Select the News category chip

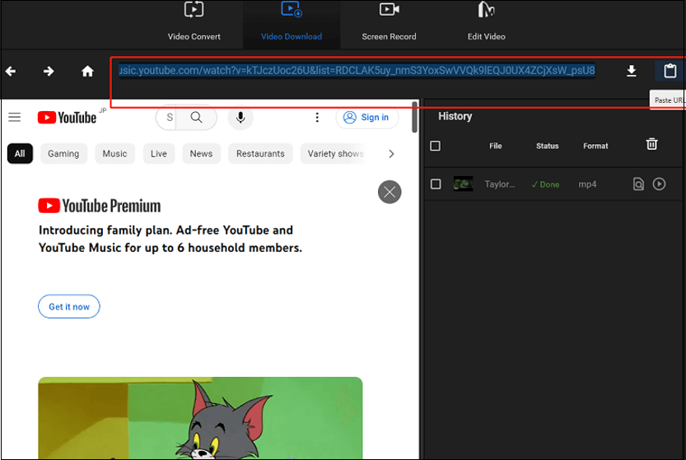click(x=201, y=154)
